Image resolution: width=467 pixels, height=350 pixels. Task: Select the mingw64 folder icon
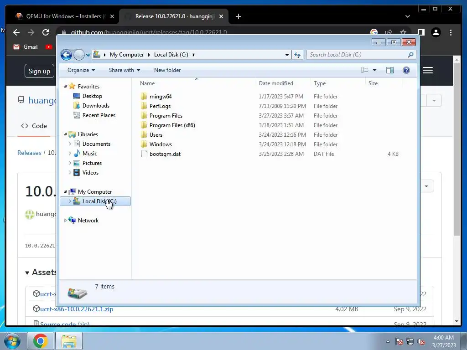point(144,97)
